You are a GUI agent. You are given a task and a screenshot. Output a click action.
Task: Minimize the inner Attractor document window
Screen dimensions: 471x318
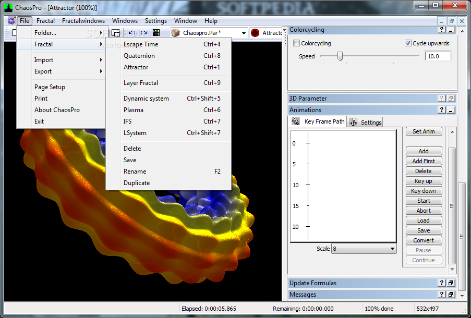point(441,21)
